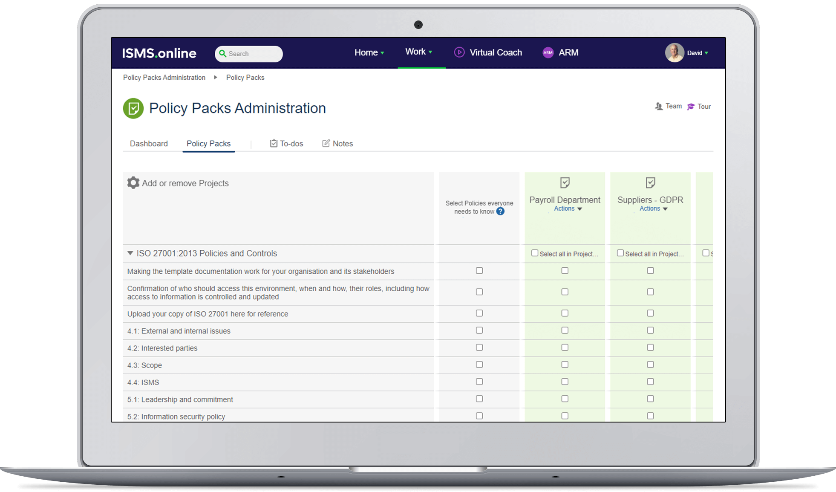The height and width of the screenshot is (492, 836).
Task: Collapse the ISO 27001:2013 Policies and Controls section
Action: tap(130, 253)
